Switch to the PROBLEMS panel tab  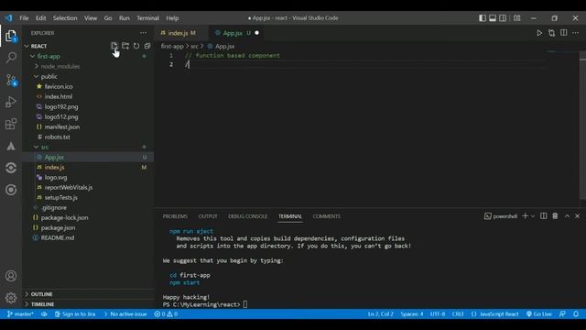click(175, 216)
